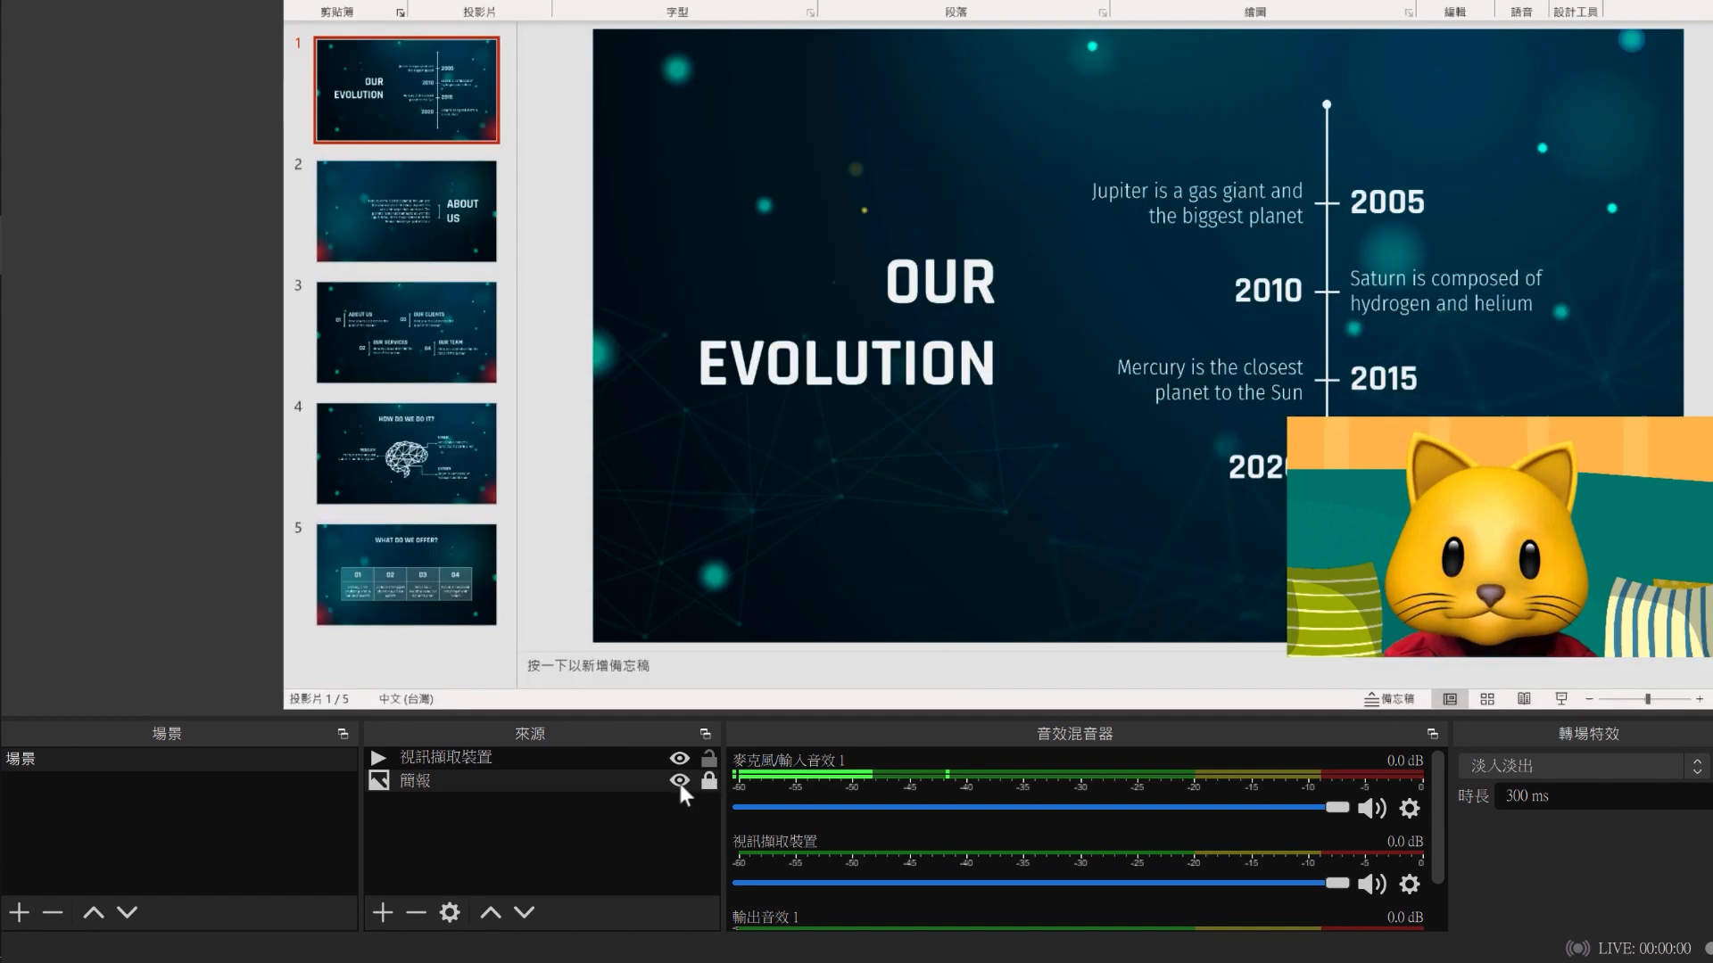The image size is (1713, 963).
Task: Move source up in sources list
Action: 491,912
